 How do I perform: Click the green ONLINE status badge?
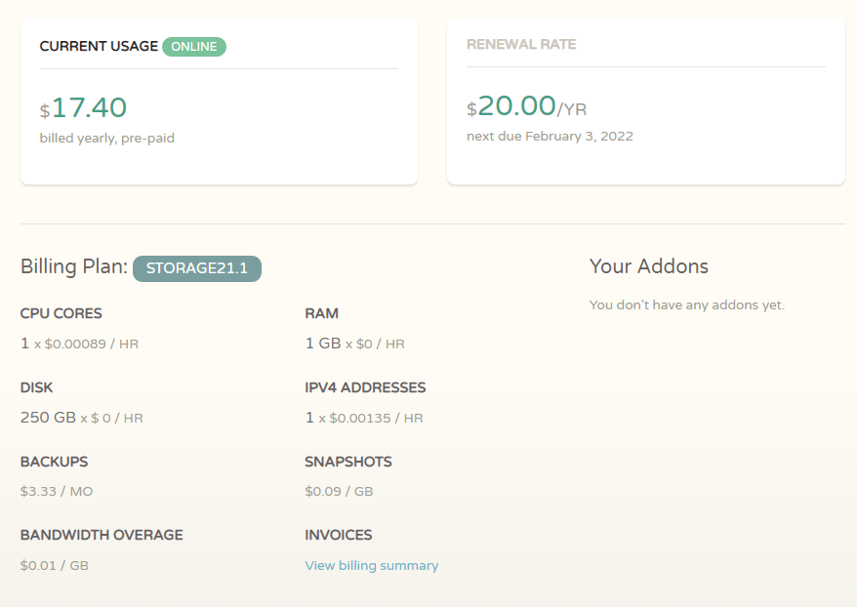(x=194, y=46)
